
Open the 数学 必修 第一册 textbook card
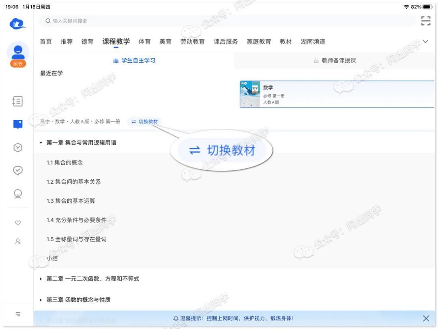click(x=337, y=94)
